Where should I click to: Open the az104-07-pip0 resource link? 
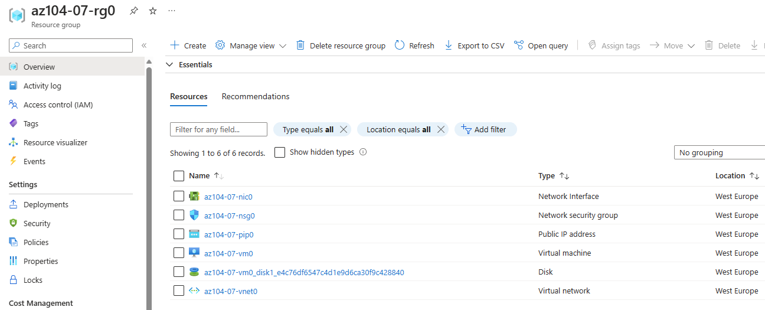pyautogui.click(x=229, y=234)
